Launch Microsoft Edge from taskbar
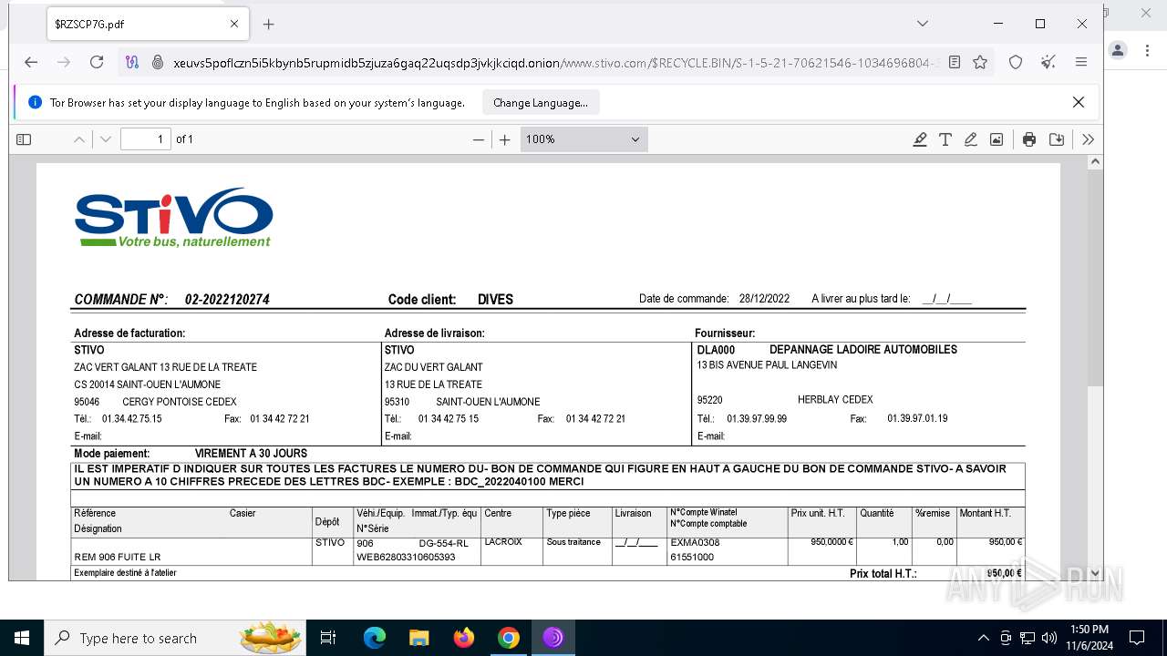 coord(375,638)
